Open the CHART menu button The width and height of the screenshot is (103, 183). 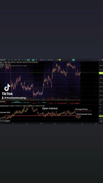click(x=43, y=60)
